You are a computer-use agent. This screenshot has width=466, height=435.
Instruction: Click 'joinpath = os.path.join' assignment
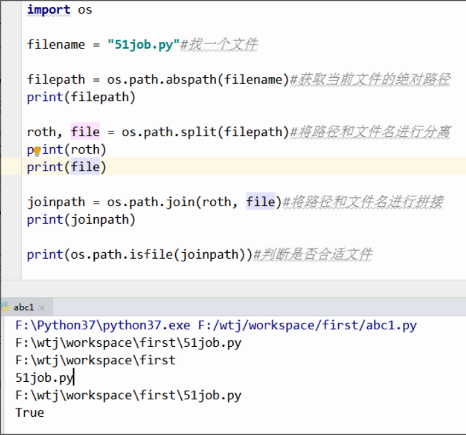(154, 202)
